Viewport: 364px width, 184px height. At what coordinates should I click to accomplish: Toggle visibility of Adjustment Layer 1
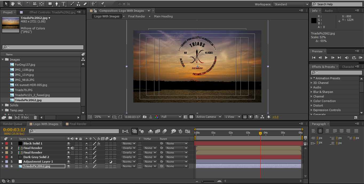pos(69,162)
